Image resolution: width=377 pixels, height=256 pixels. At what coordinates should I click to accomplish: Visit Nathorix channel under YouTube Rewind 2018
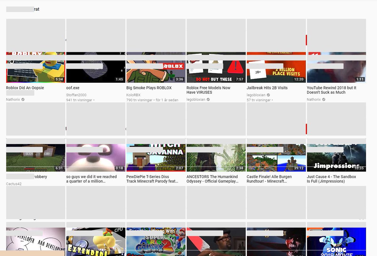(x=314, y=99)
